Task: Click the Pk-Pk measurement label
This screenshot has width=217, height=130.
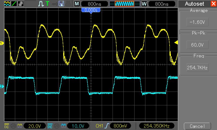Action: (199, 33)
